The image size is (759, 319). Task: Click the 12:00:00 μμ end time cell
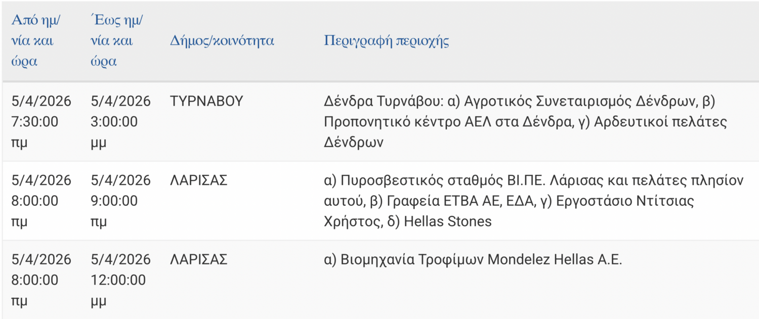(118, 280)
